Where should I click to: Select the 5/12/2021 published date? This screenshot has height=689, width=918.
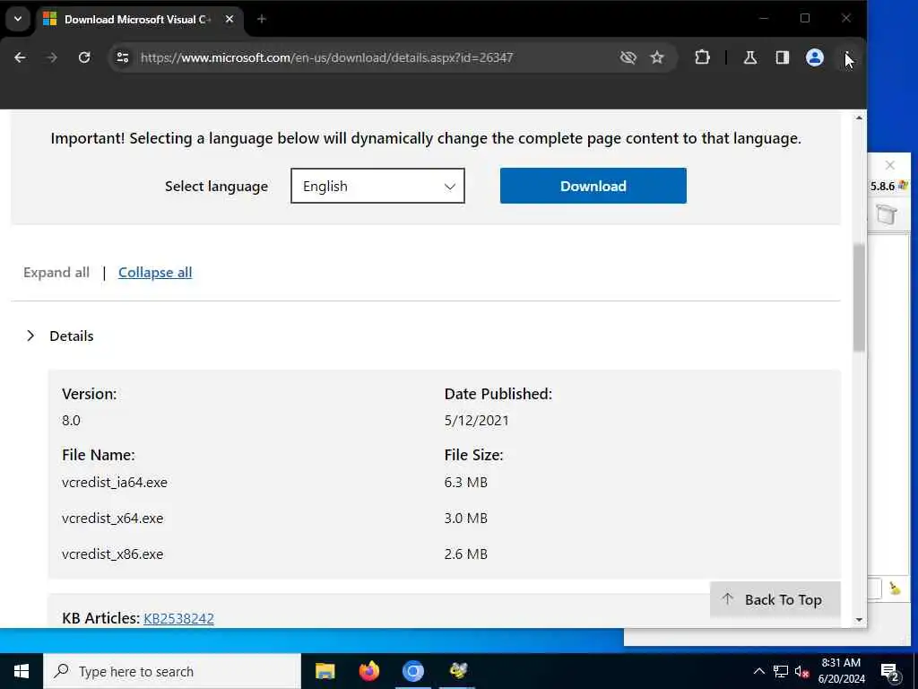(x=477, y=420)
